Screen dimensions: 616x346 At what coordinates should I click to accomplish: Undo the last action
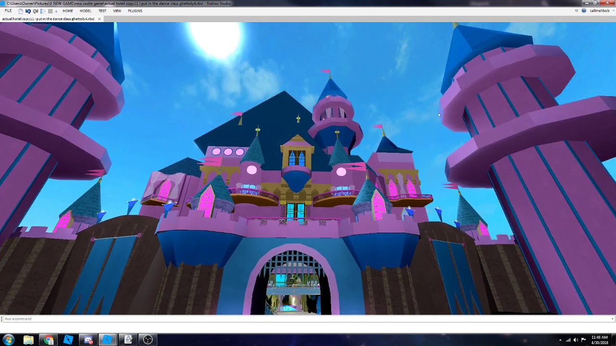click(x=28, y=11)
